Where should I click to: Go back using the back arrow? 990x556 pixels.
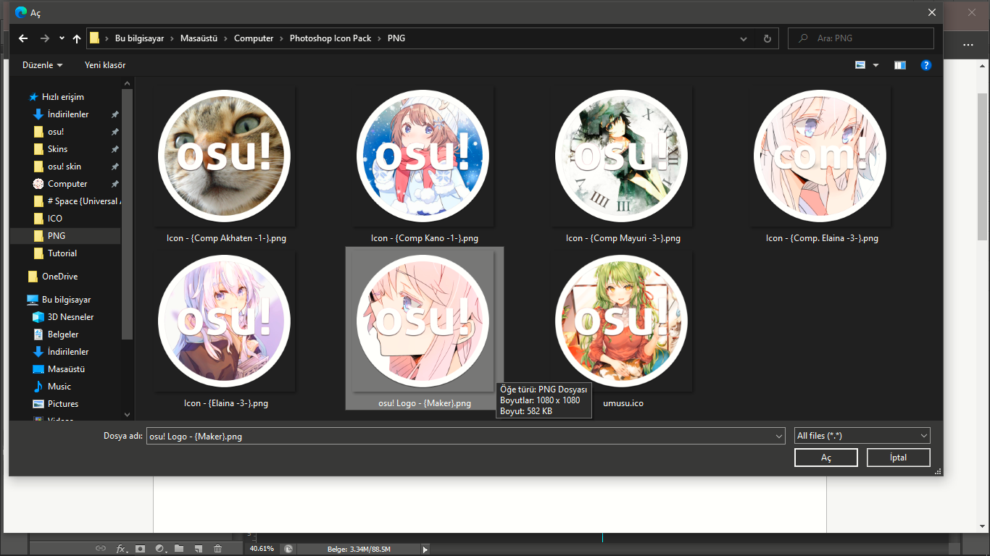[23, 38]
